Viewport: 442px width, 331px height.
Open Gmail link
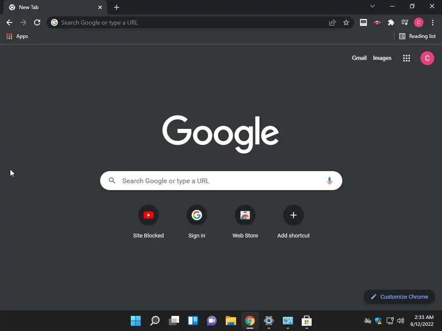[359, 58]
